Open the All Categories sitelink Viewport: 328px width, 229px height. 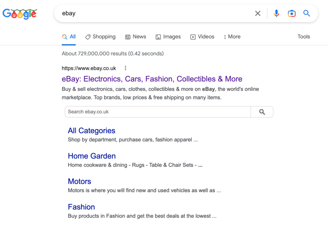(92, 131)
